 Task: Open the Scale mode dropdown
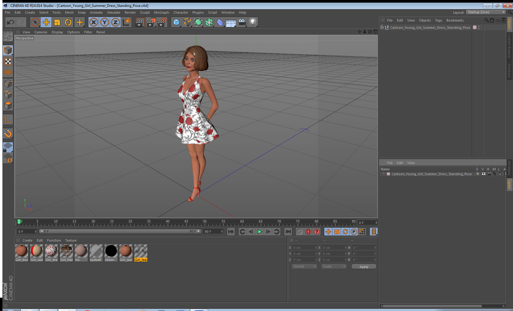[x=334, y=266]
